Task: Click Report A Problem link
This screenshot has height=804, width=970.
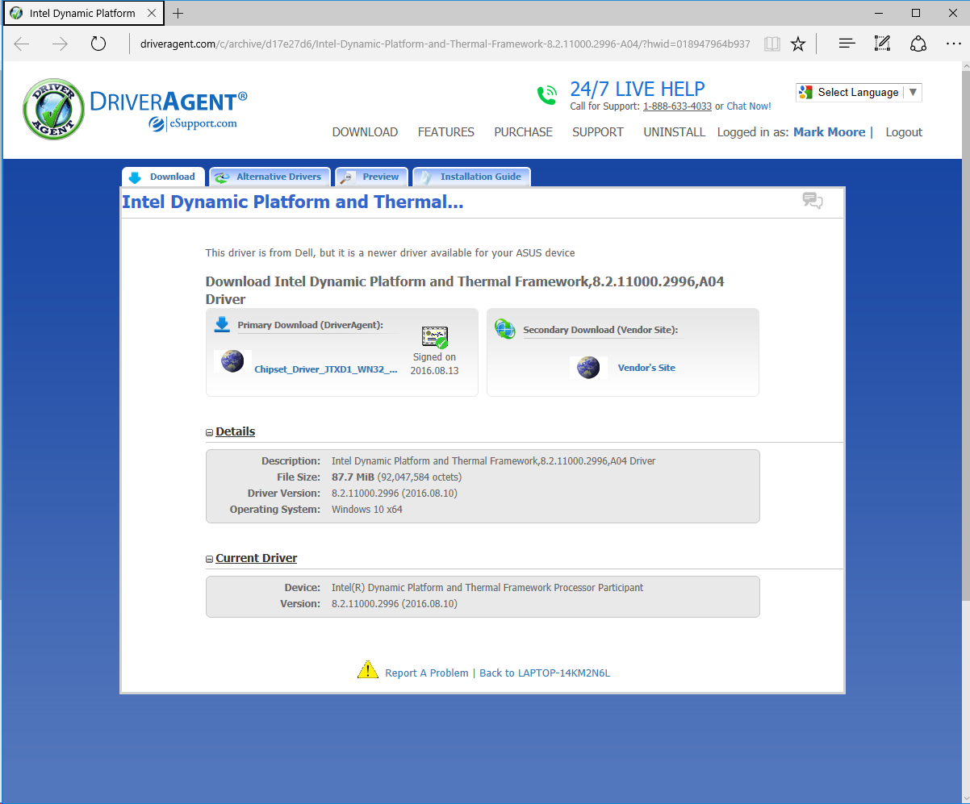Action: pyautogui.click(x=427, y=673)
